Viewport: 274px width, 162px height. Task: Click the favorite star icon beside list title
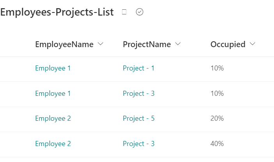click(x=124, y=12)
